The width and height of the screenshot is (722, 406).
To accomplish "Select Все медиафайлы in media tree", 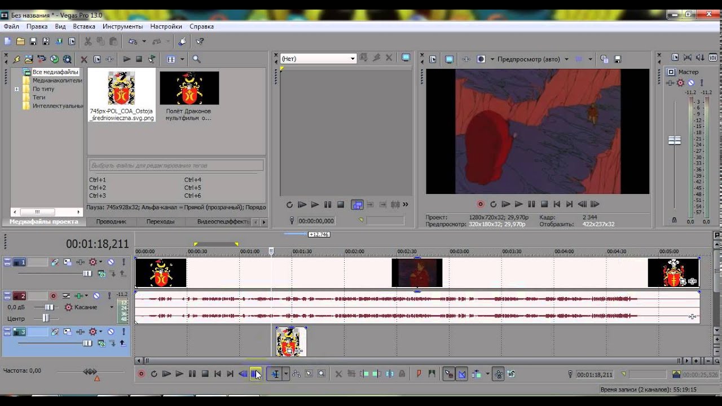I will [55, 72].
